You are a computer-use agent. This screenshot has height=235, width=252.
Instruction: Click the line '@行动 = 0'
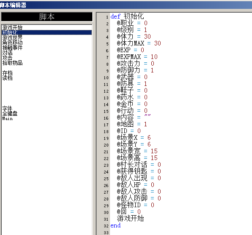tap(132, 111)
